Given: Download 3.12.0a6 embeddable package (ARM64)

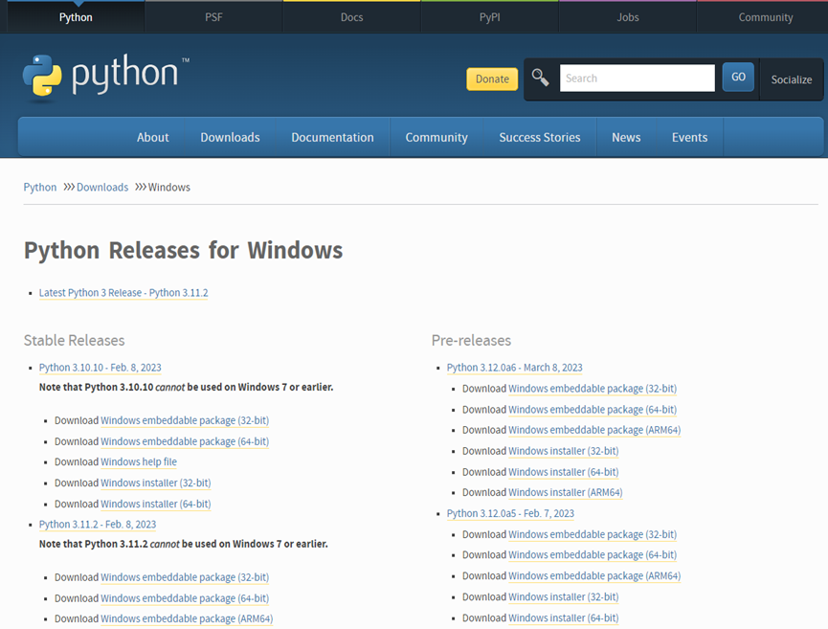Looking at the screenshot, I should (594, 431).
